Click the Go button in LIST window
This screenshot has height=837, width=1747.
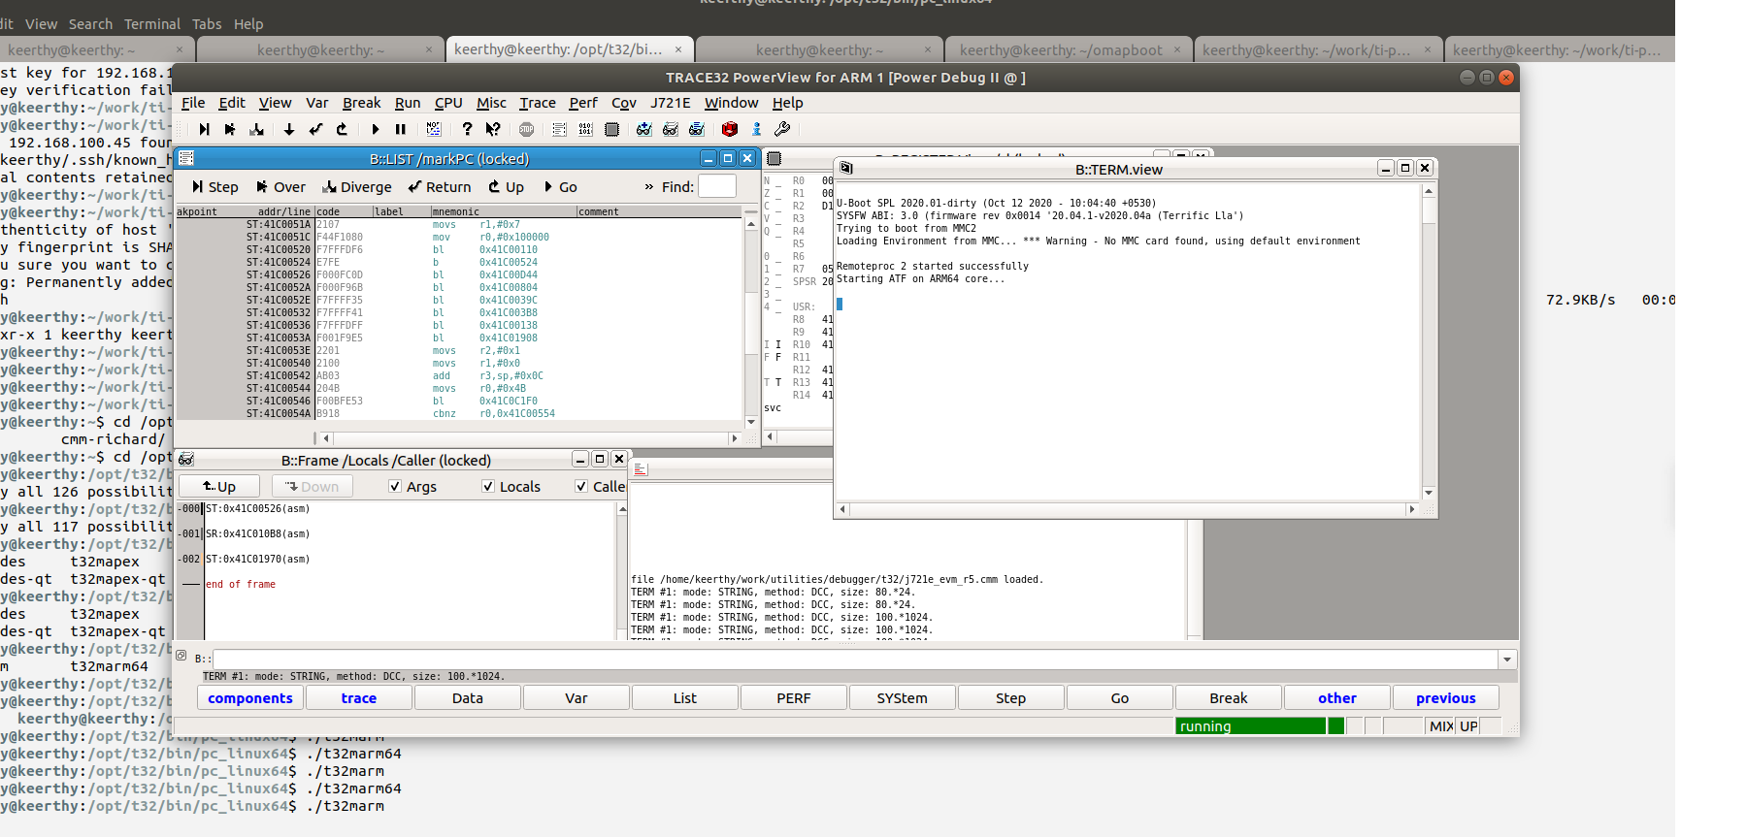[x=560, y=187]
